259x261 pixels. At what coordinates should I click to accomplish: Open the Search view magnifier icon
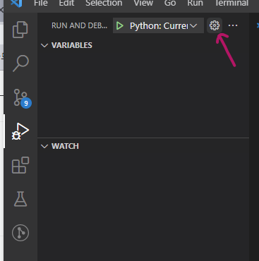[20, 63]
